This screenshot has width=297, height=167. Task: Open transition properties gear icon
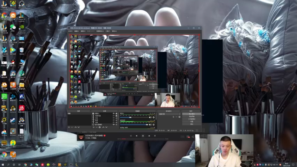(x=179, y=117)
